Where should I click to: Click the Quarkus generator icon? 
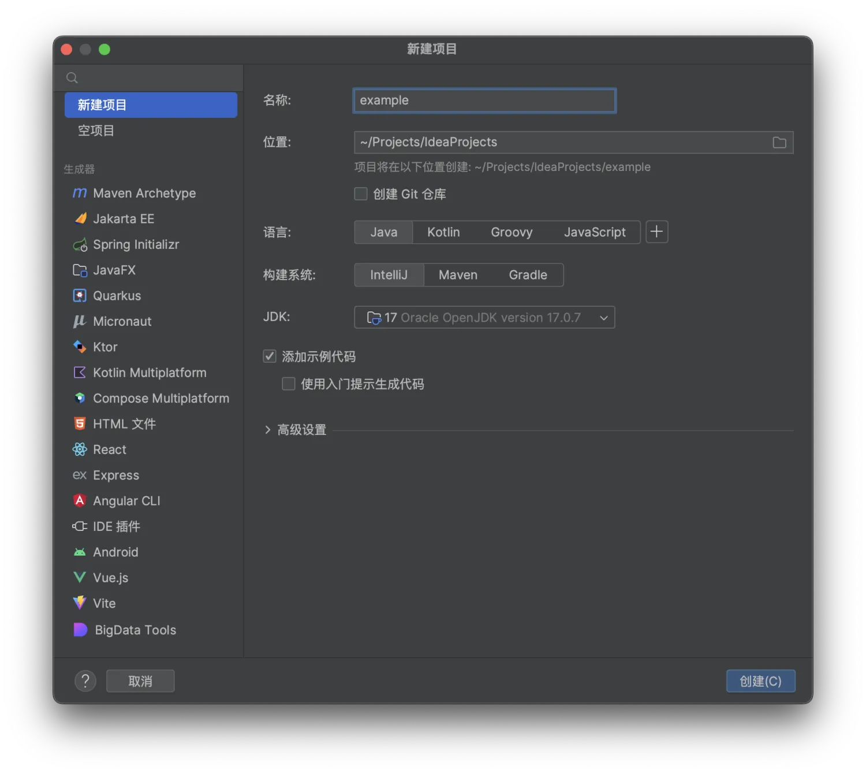coord(80,296)
